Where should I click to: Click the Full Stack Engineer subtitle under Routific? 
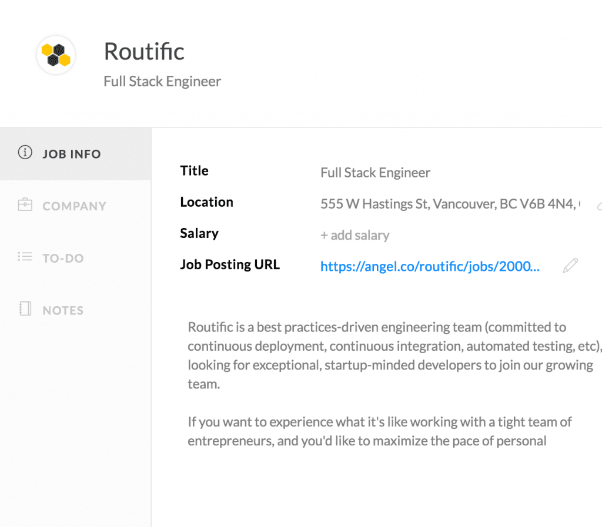point(162,81)
